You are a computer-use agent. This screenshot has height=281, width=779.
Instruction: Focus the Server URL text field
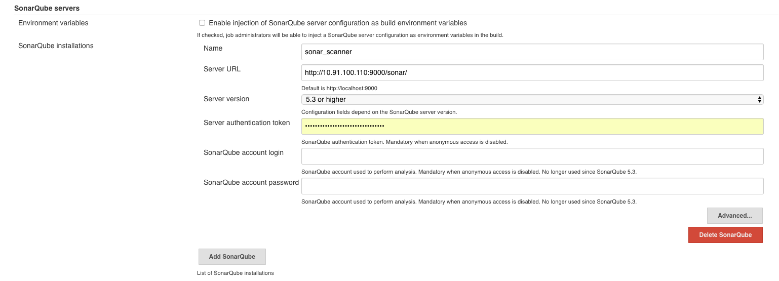click(532, 72)
